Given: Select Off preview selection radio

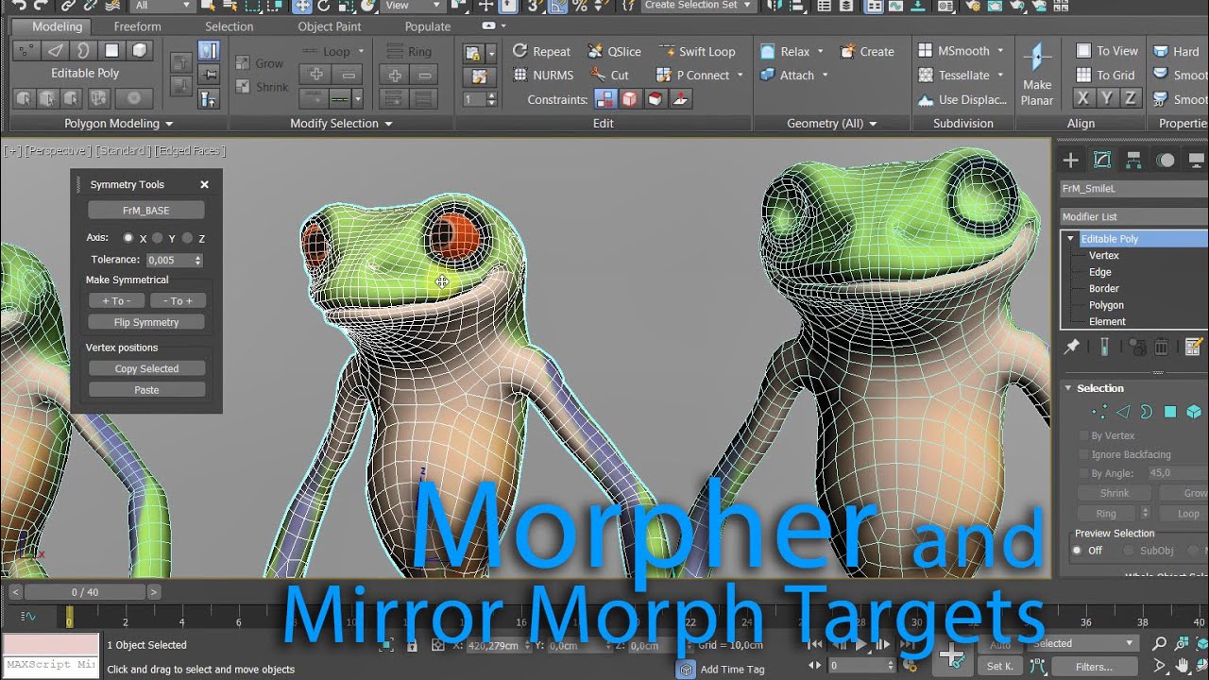Looking at the screenshot, I should click(1077, 551).
